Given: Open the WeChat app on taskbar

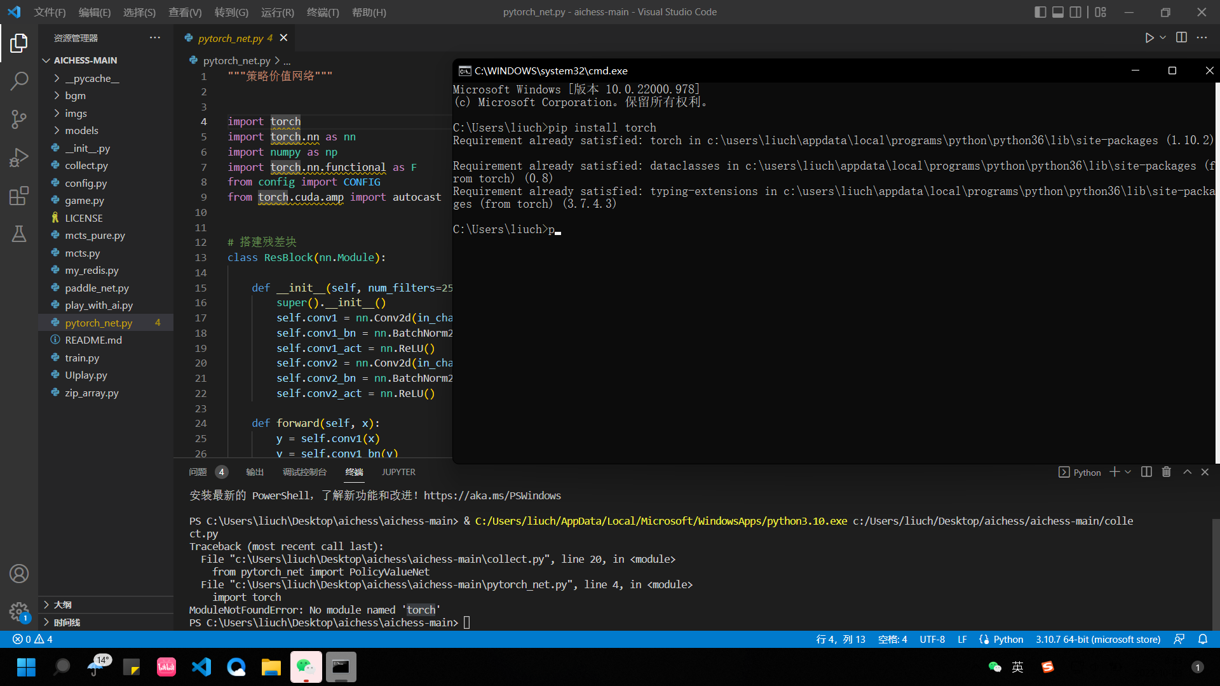Looking at the screenshot, I should 306,667.
